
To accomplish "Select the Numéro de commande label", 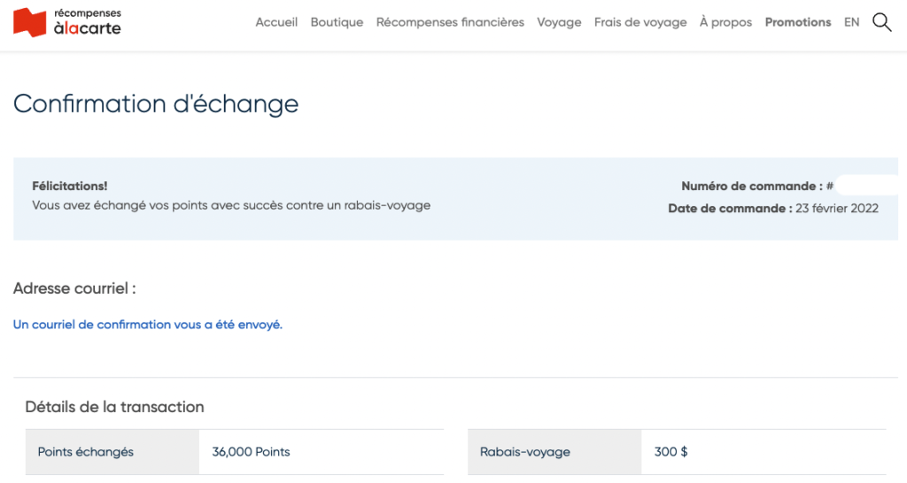I will [751, 186].
